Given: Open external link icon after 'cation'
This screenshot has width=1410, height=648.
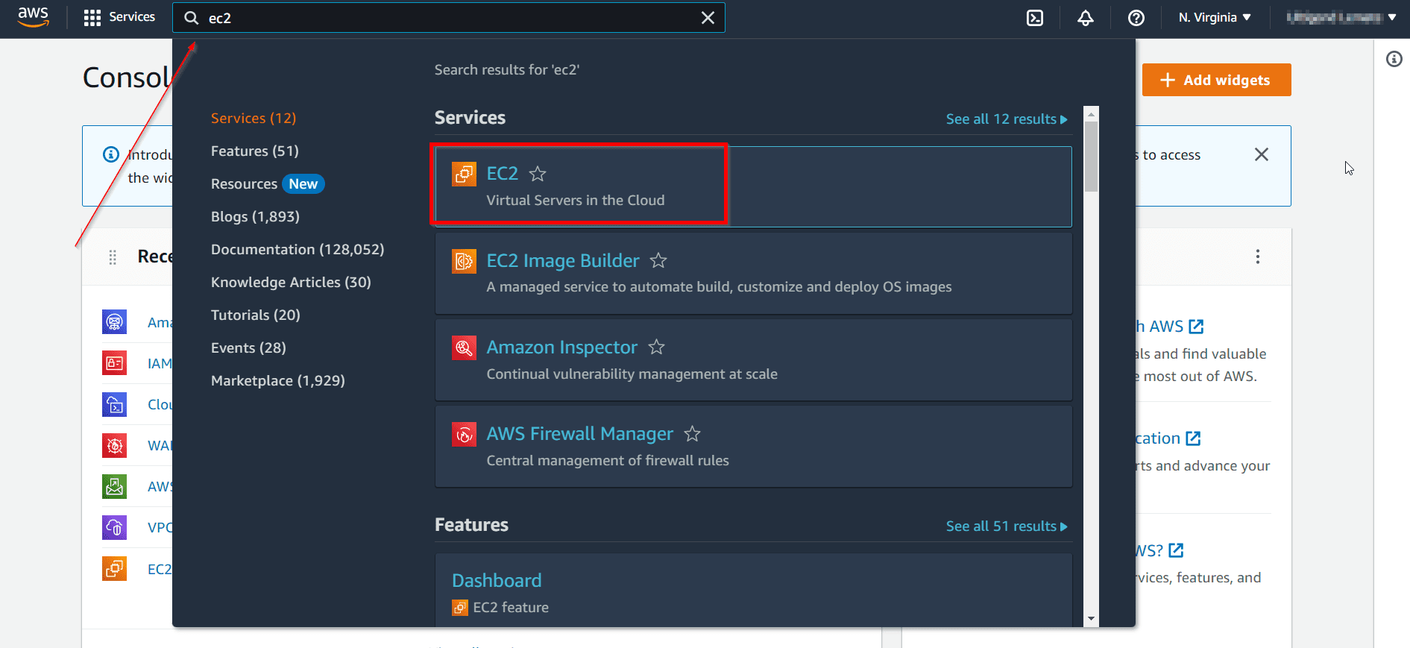Looking at the screenshot, I should pos(1193,438).
